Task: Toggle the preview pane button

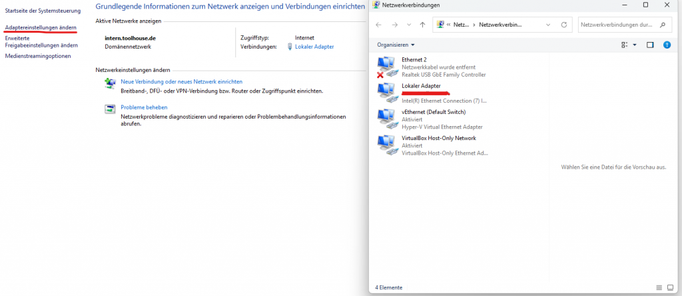Action: tap(650, 45)
